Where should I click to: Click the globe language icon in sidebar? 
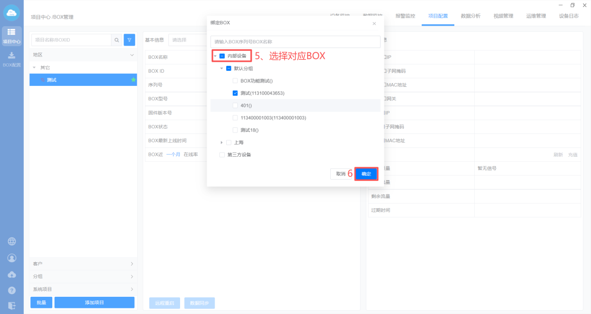click(12, 241)
